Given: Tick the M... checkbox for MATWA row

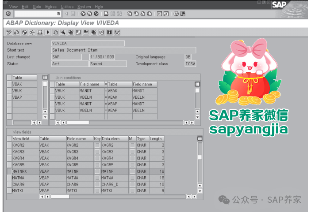Looking at the screenshot, I should [x=132, y=178].
